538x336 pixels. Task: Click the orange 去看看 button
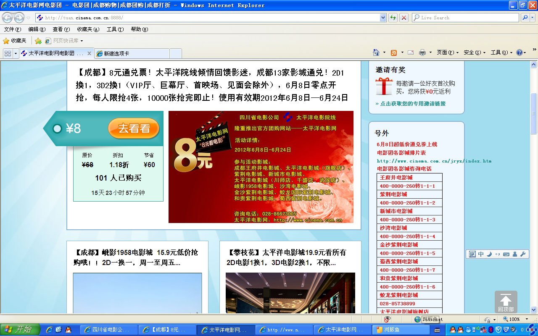[134, 129]
